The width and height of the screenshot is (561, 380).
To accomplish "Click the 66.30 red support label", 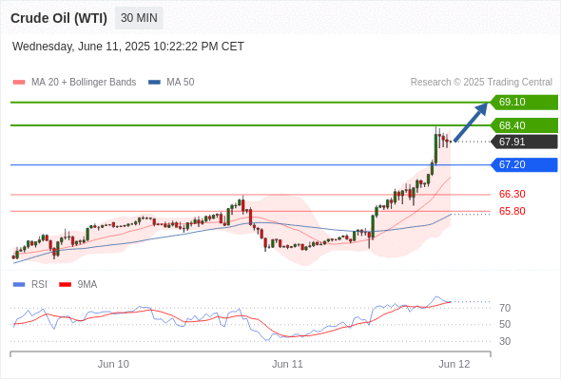I will (x=512, y=194).
